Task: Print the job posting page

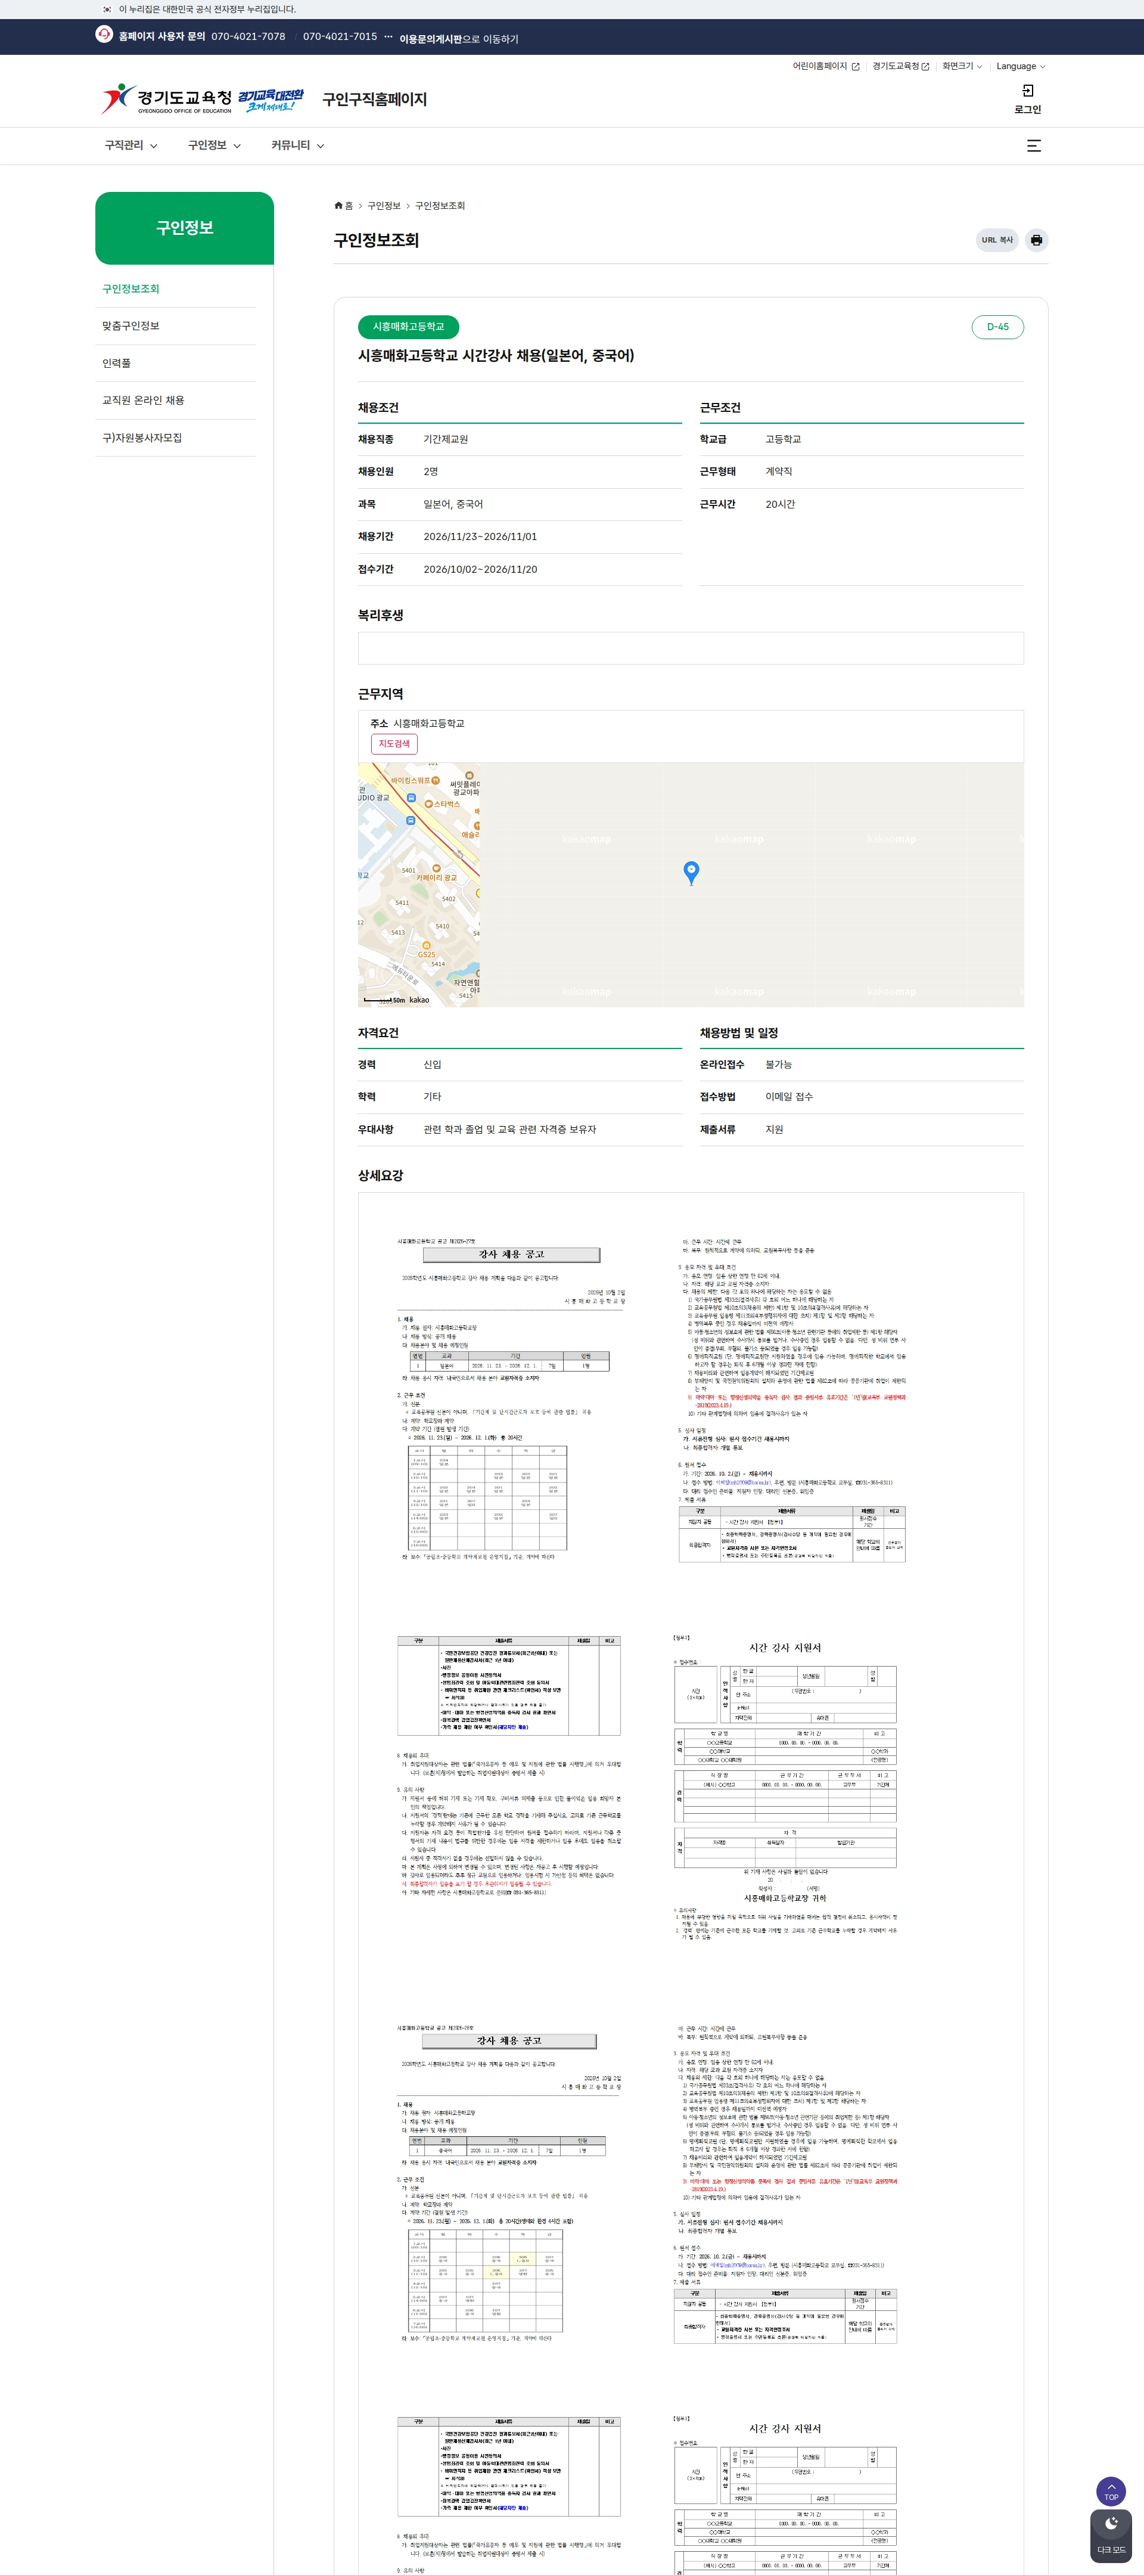Action: 1036,240
